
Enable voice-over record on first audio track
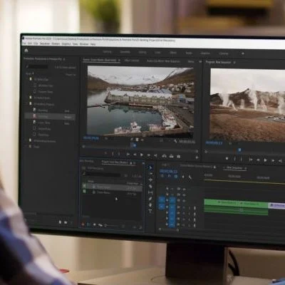tap(195, 208)
